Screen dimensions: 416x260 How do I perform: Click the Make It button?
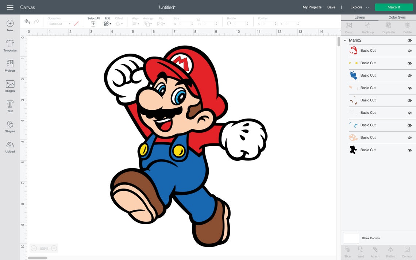[394, 7]
